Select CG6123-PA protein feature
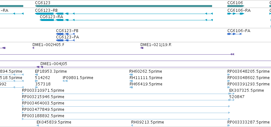Viewport: 271px width, 127px height. 65,40
